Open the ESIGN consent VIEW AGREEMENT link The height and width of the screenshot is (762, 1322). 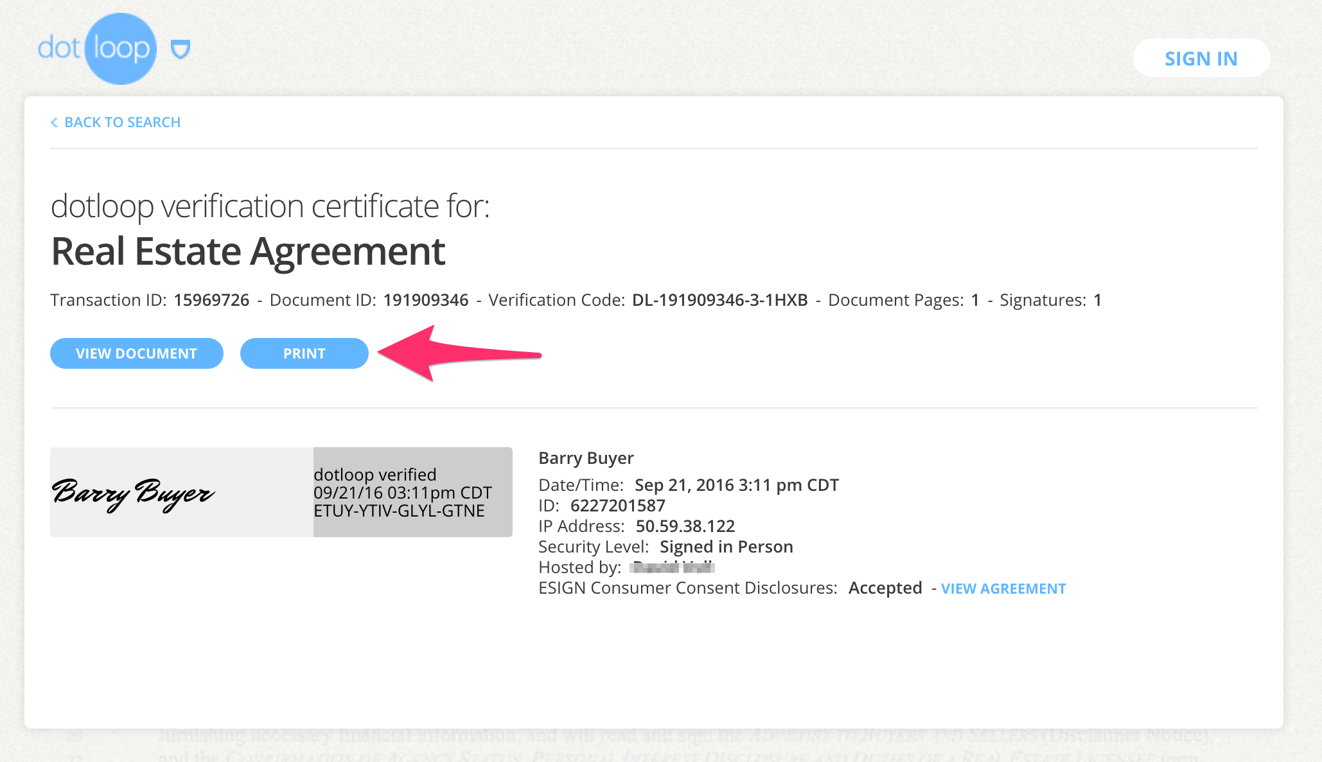point(1003,589)
